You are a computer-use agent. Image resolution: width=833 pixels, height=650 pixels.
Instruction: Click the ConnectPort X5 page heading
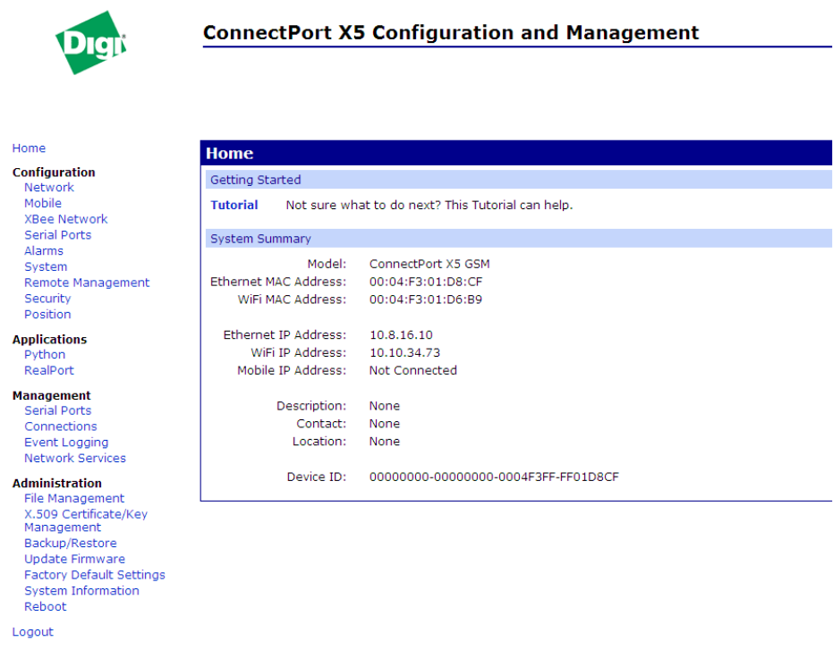(x=451, y=32)
